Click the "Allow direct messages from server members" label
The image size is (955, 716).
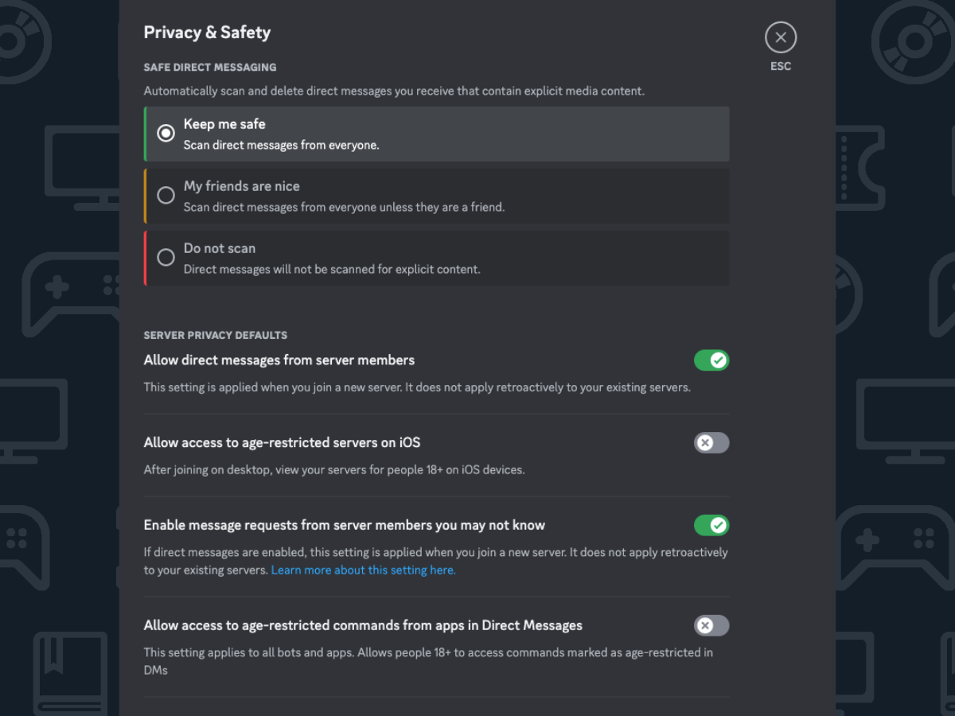pos(279,360)
